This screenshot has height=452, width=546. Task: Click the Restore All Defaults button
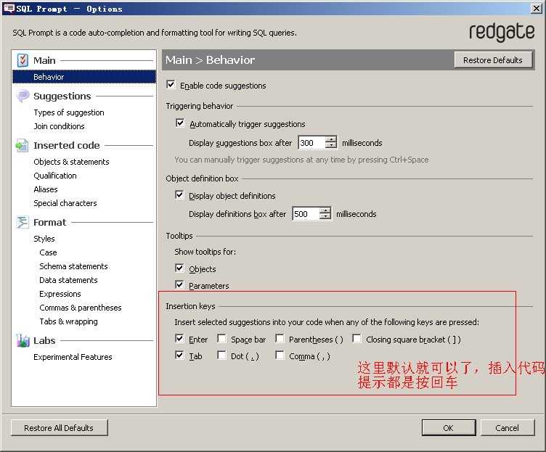59,427
